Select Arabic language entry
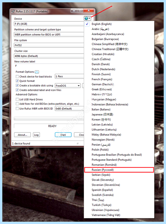 (119, 29)
